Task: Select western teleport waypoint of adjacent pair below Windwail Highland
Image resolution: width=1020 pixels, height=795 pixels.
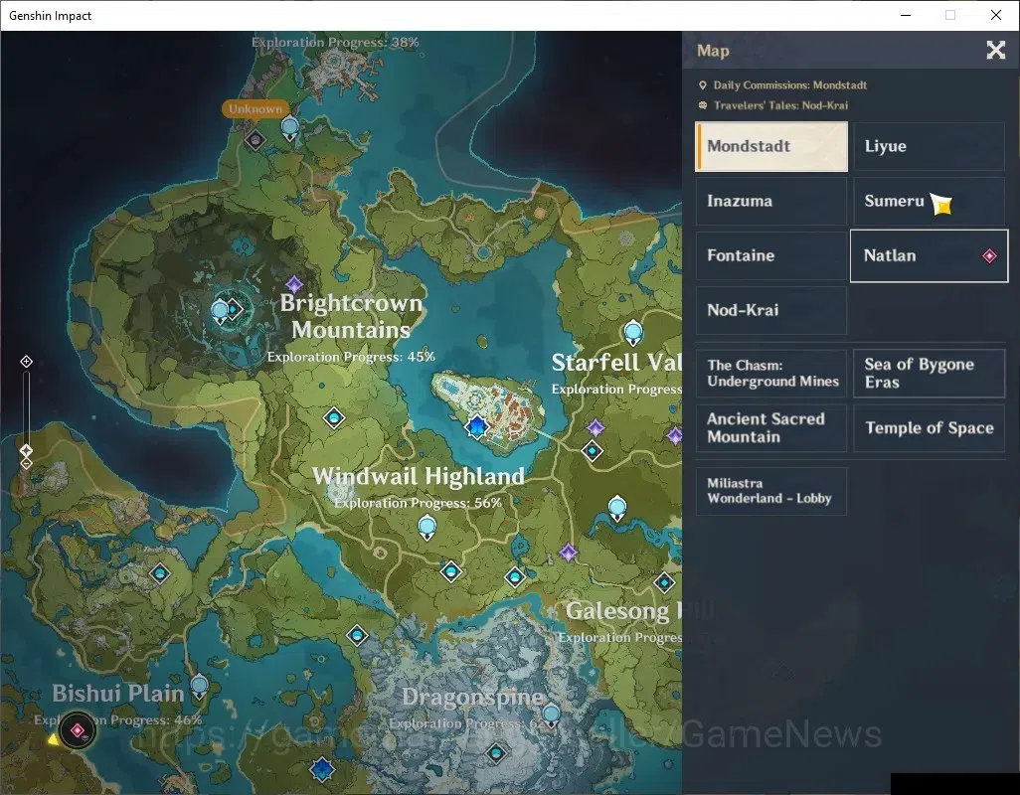Action: [450, 572]
